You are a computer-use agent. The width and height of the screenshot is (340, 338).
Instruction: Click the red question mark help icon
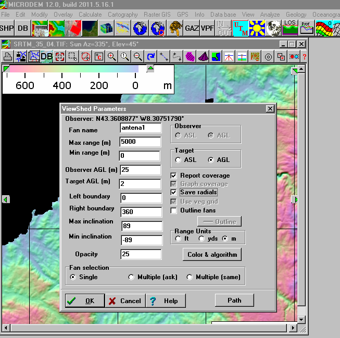tap(305, 57)
